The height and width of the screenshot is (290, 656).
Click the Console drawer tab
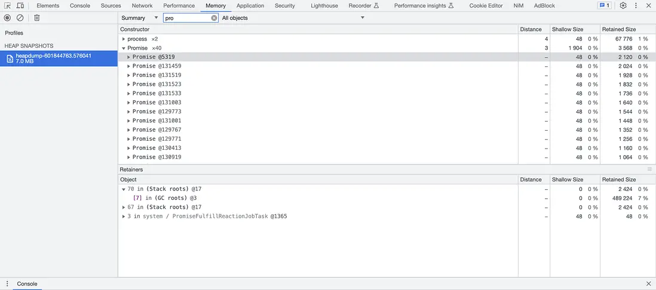point(27,283)
